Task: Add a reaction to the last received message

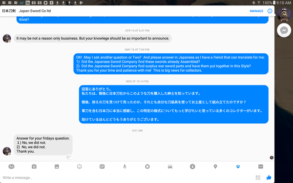Action: pyautogui.click(x=69, y=157)
